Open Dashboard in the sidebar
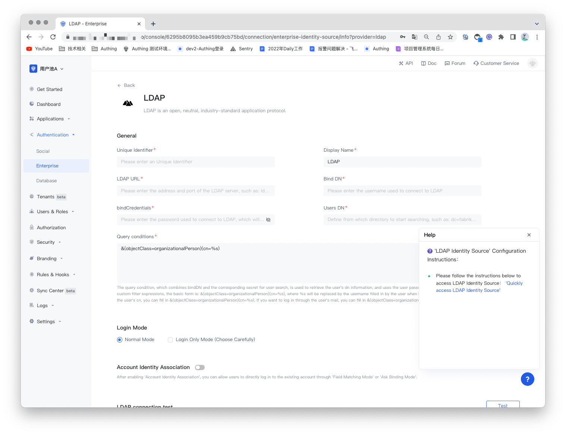566x435 pixels. tap(48, 104)
